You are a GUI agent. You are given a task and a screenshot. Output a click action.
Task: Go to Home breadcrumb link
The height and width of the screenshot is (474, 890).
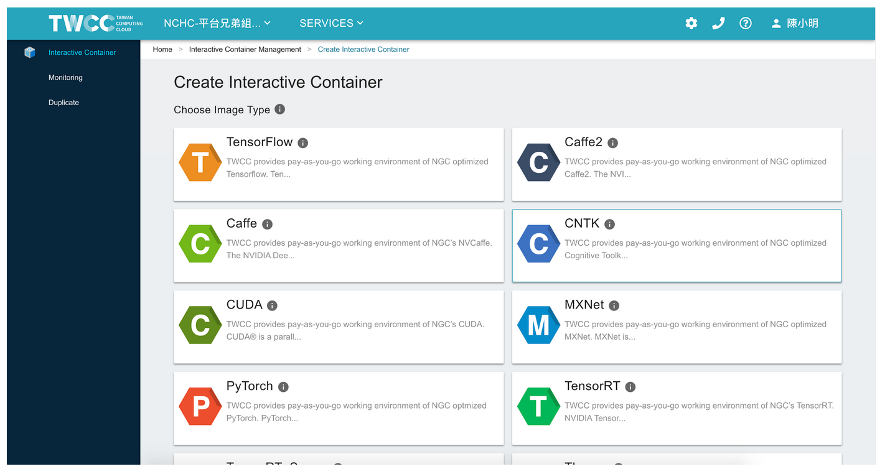coord(162,49)
